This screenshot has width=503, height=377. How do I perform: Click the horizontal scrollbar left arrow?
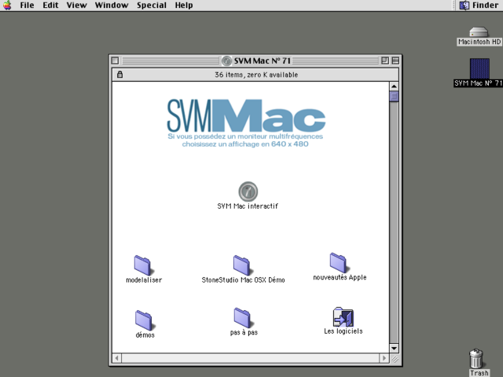[x=117, y=358]
